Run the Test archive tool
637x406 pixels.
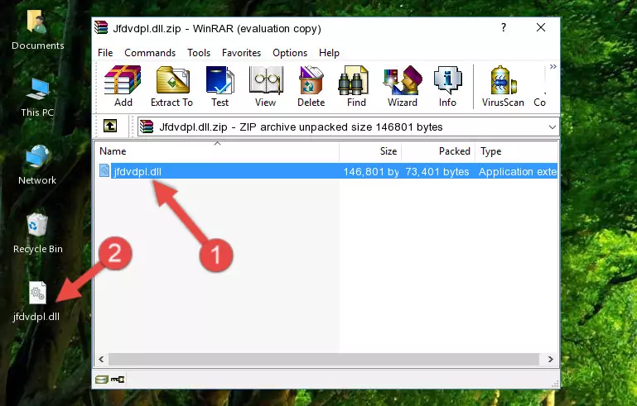pyautogui.click(x=220, y=86)
